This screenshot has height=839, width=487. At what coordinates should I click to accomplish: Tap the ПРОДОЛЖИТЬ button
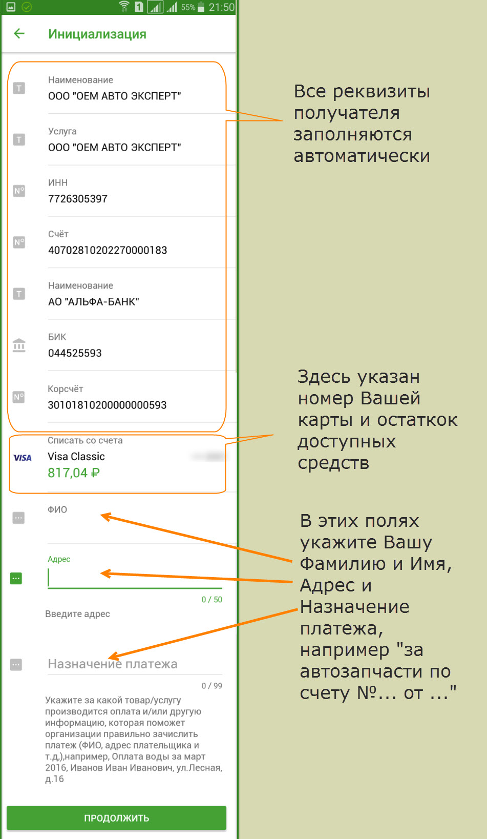[117, 818]
